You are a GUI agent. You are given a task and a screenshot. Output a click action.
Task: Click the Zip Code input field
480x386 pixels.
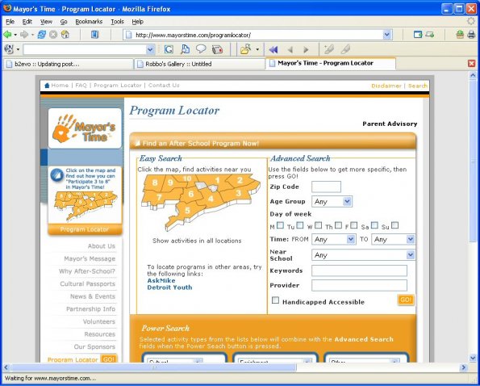(x=326, y=187)
